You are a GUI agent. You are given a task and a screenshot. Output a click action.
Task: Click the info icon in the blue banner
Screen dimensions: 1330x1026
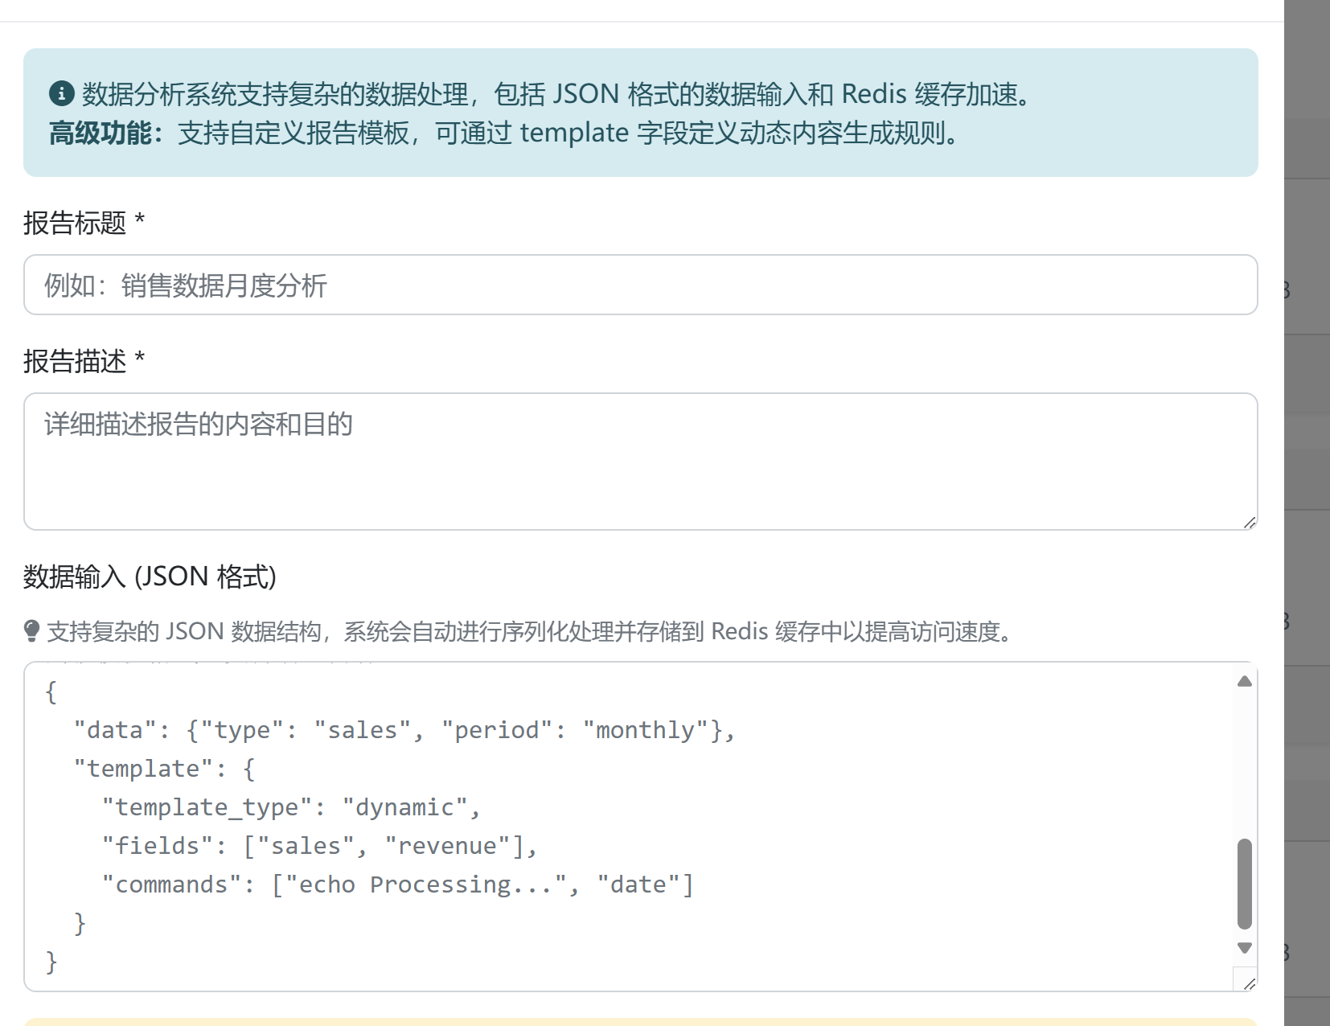click(x=62, y=94)
